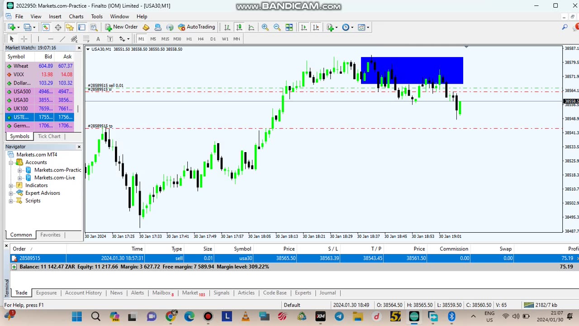This screenshot has width=579, height=326.
Task: Switch chart to Bar Chart mode
Action: (x=227, y=27)
